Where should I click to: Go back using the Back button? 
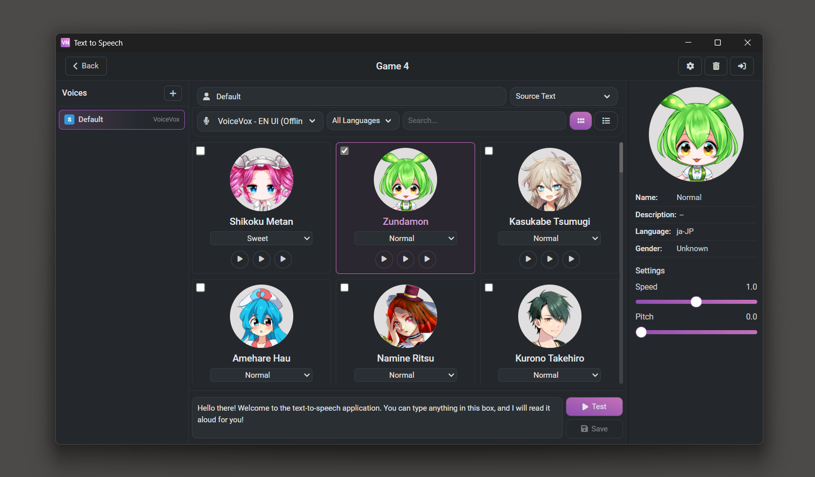pyautogui.click(x=86, y=66)
